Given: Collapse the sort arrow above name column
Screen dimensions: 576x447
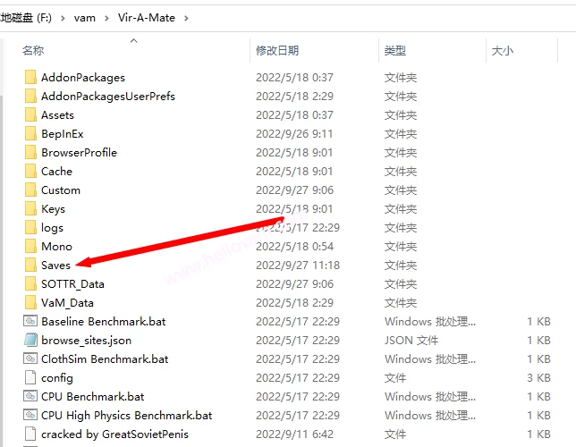Looking at the screenshot, I should coord(134,40).
